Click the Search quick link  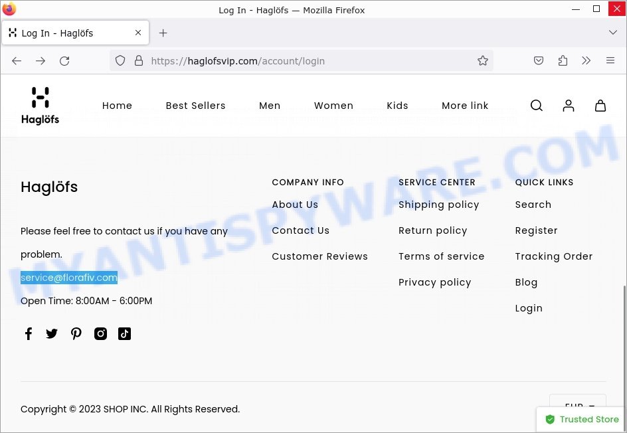click(533, 205)
